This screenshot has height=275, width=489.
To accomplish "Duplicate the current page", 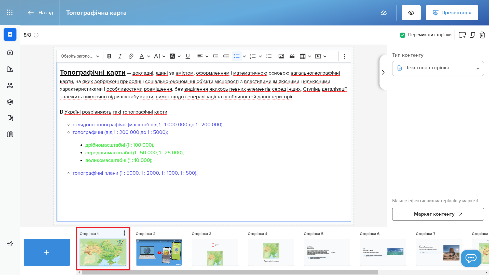I will coord(472,35).
